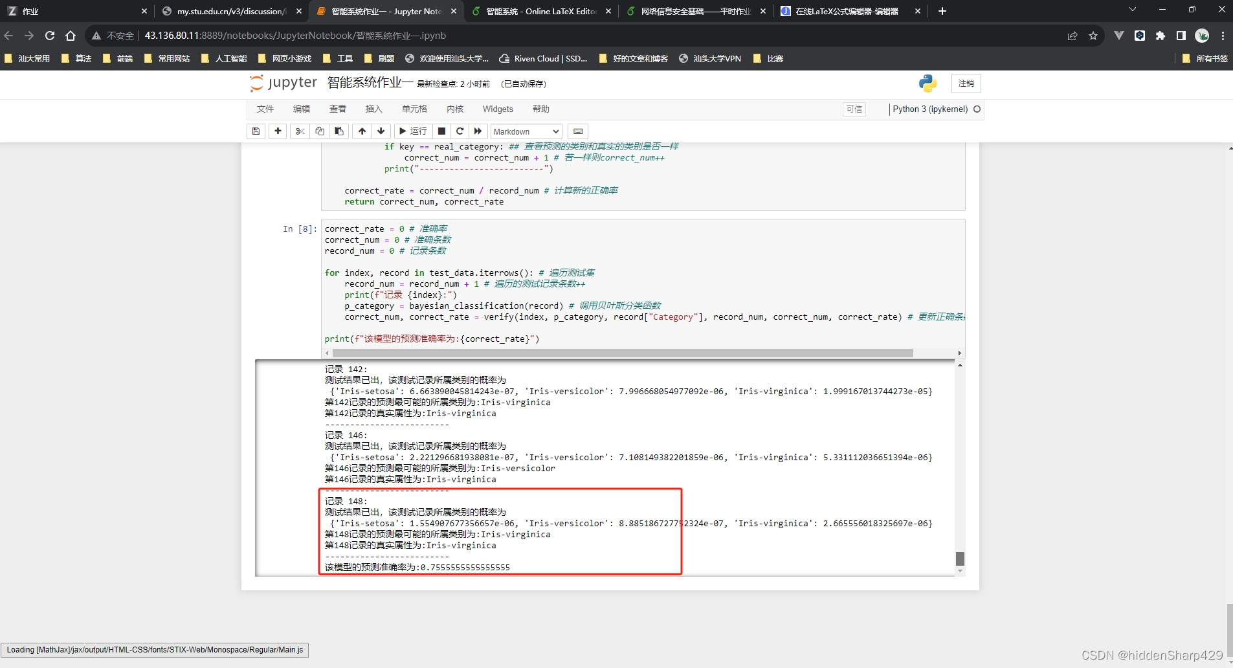Open the 网页小游戏 bookmark folder
This screenshot has width=1233, height=668.
(285, 58)
